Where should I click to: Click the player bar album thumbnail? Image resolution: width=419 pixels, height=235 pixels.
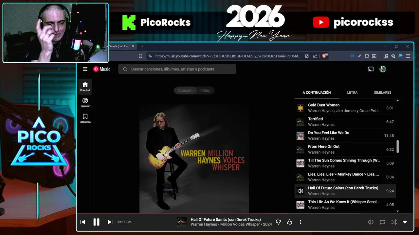pos(182,222)
